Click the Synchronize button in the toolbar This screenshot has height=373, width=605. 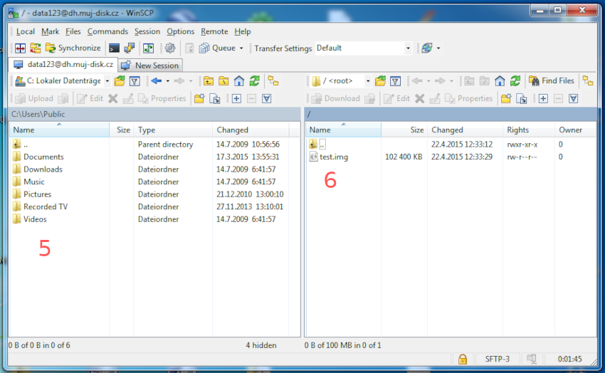point(73,48)
